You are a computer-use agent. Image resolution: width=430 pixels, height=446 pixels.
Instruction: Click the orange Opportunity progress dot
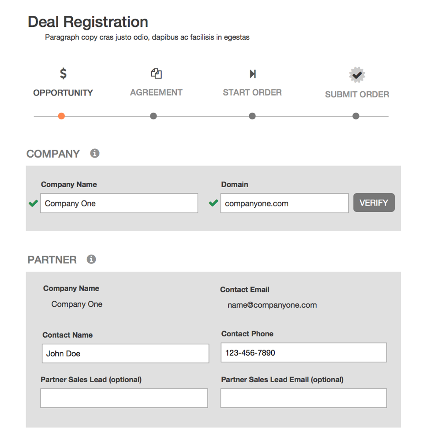pos(61,116)
